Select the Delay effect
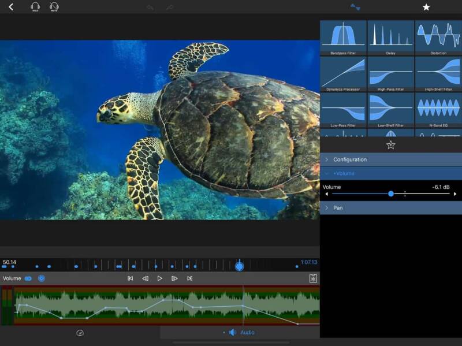The width and height of the screenshot is (462, 346). pos(391,38)
